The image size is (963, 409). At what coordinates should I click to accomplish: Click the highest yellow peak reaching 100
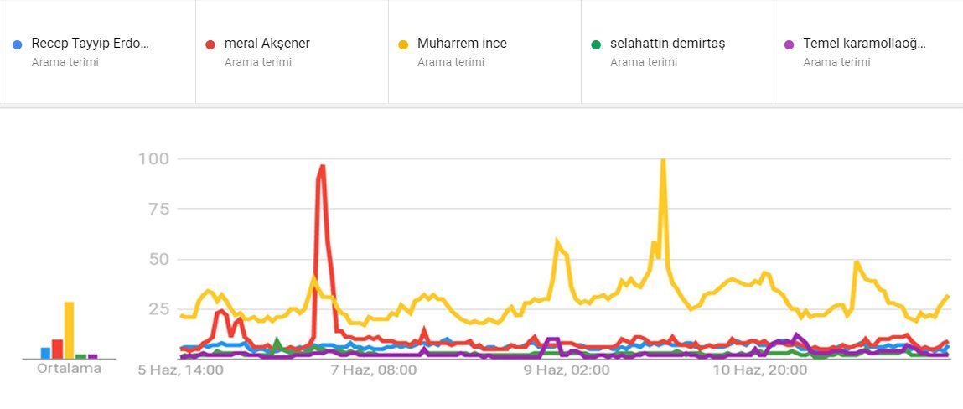(663, 160)
